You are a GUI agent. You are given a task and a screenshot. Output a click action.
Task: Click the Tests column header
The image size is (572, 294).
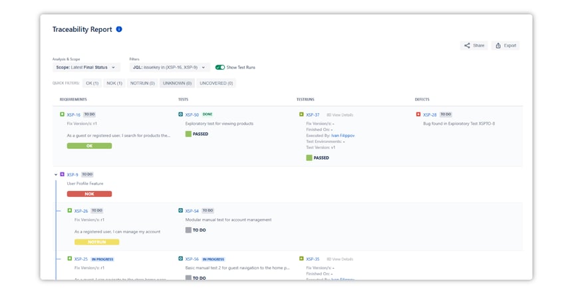pyautogui.click(x=183, y=100)
